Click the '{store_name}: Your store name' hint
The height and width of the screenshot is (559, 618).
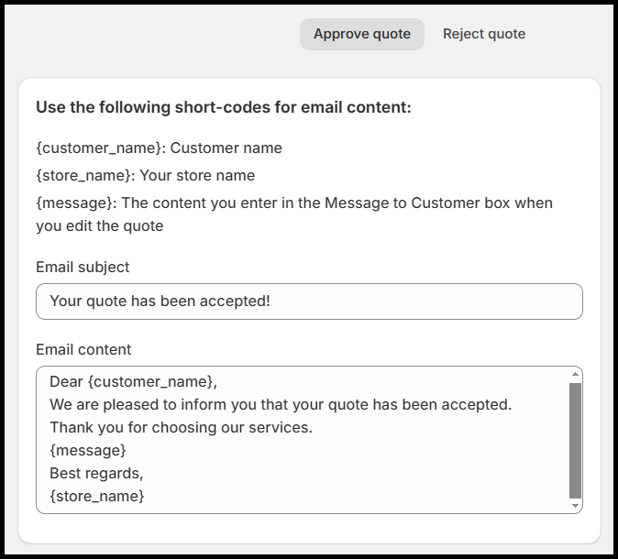coord(145,175)
